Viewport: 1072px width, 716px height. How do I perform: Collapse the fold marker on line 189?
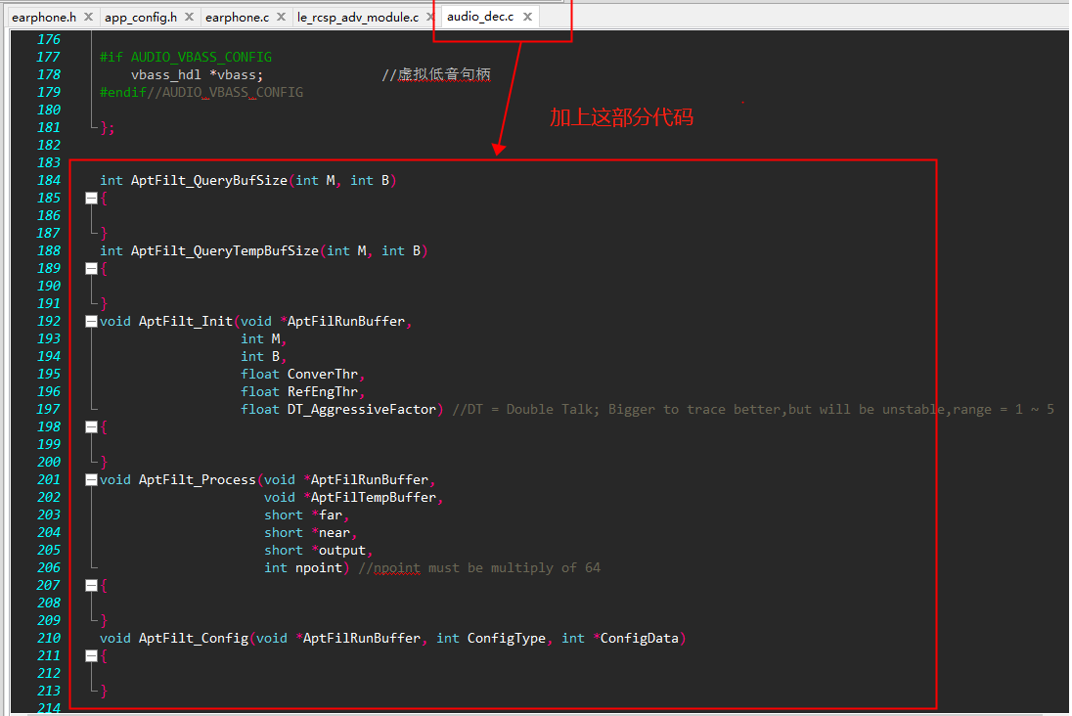click(91, 269)
